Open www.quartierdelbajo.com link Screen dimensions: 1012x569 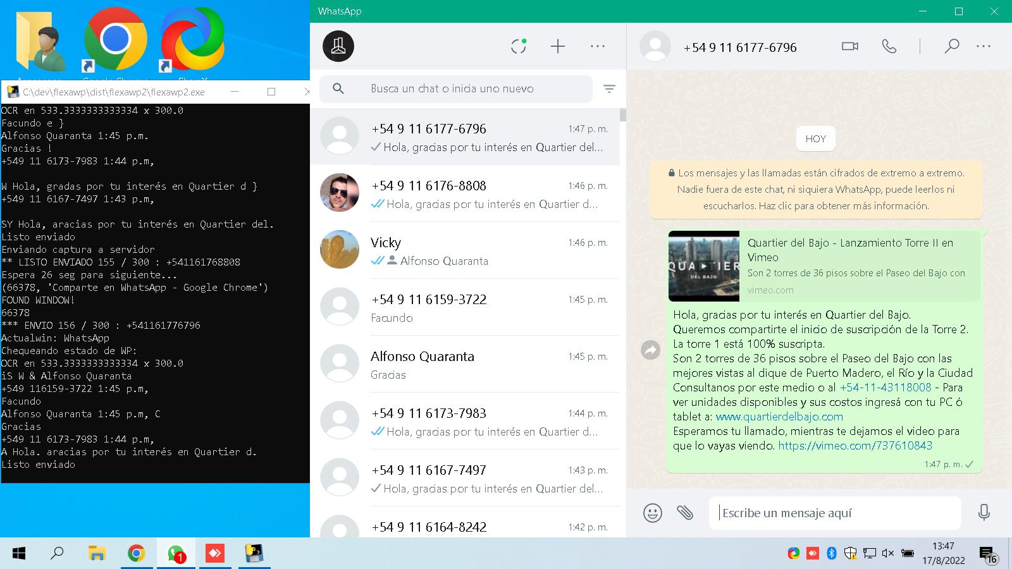point(779,417)
